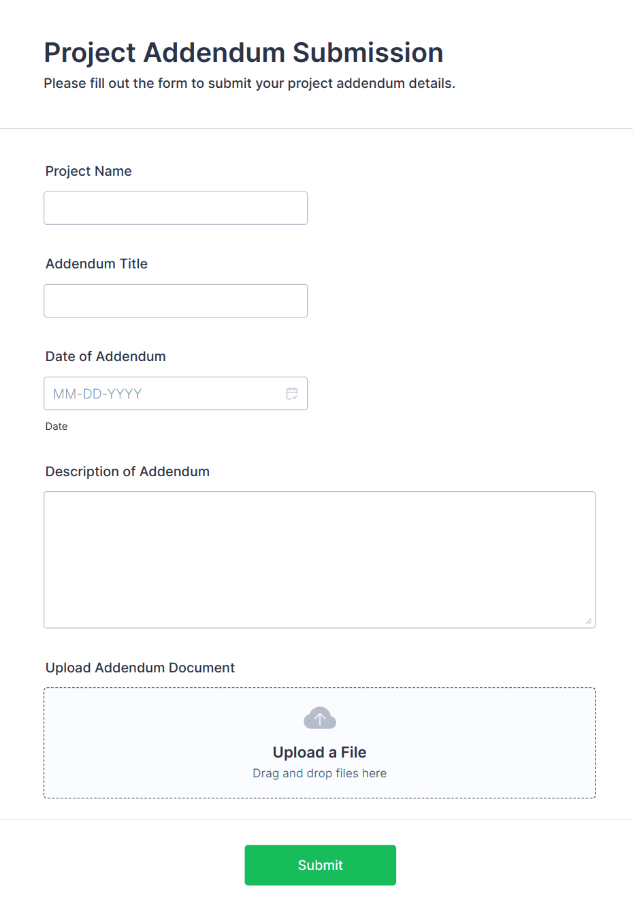Focus the Addendum Title input field

175,300
